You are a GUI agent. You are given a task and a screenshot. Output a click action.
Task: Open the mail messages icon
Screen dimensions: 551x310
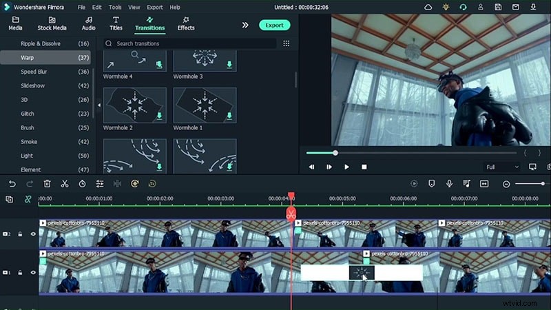(x=515, y=7)
